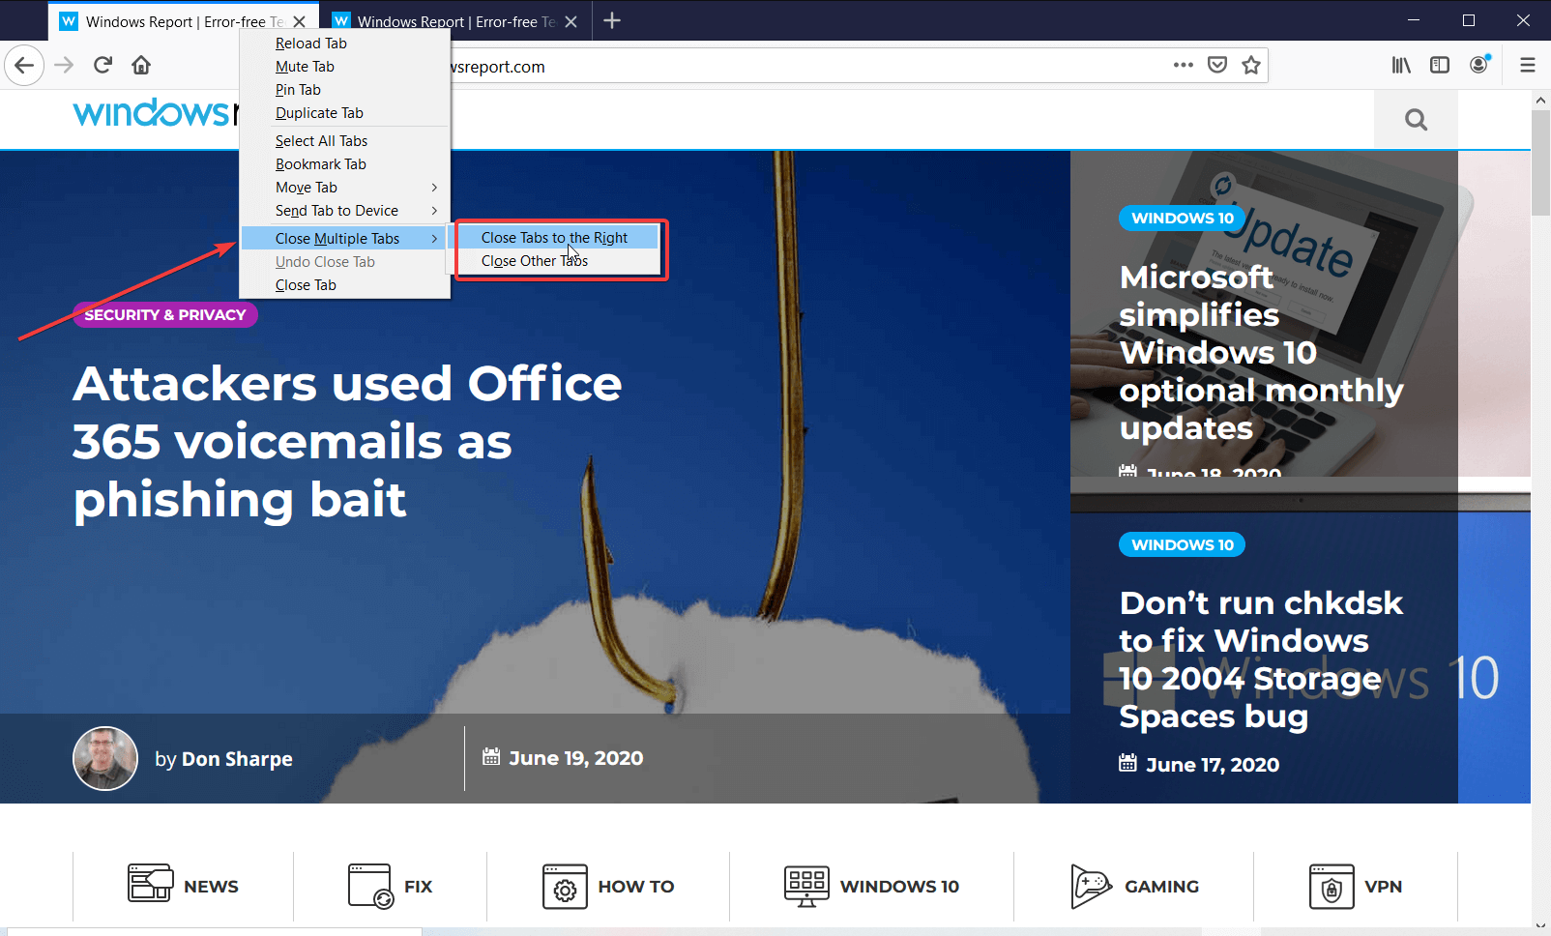
Task: Open the Firefox account avatar icon
Action: pyautogui.click(x=1479, y=65)
